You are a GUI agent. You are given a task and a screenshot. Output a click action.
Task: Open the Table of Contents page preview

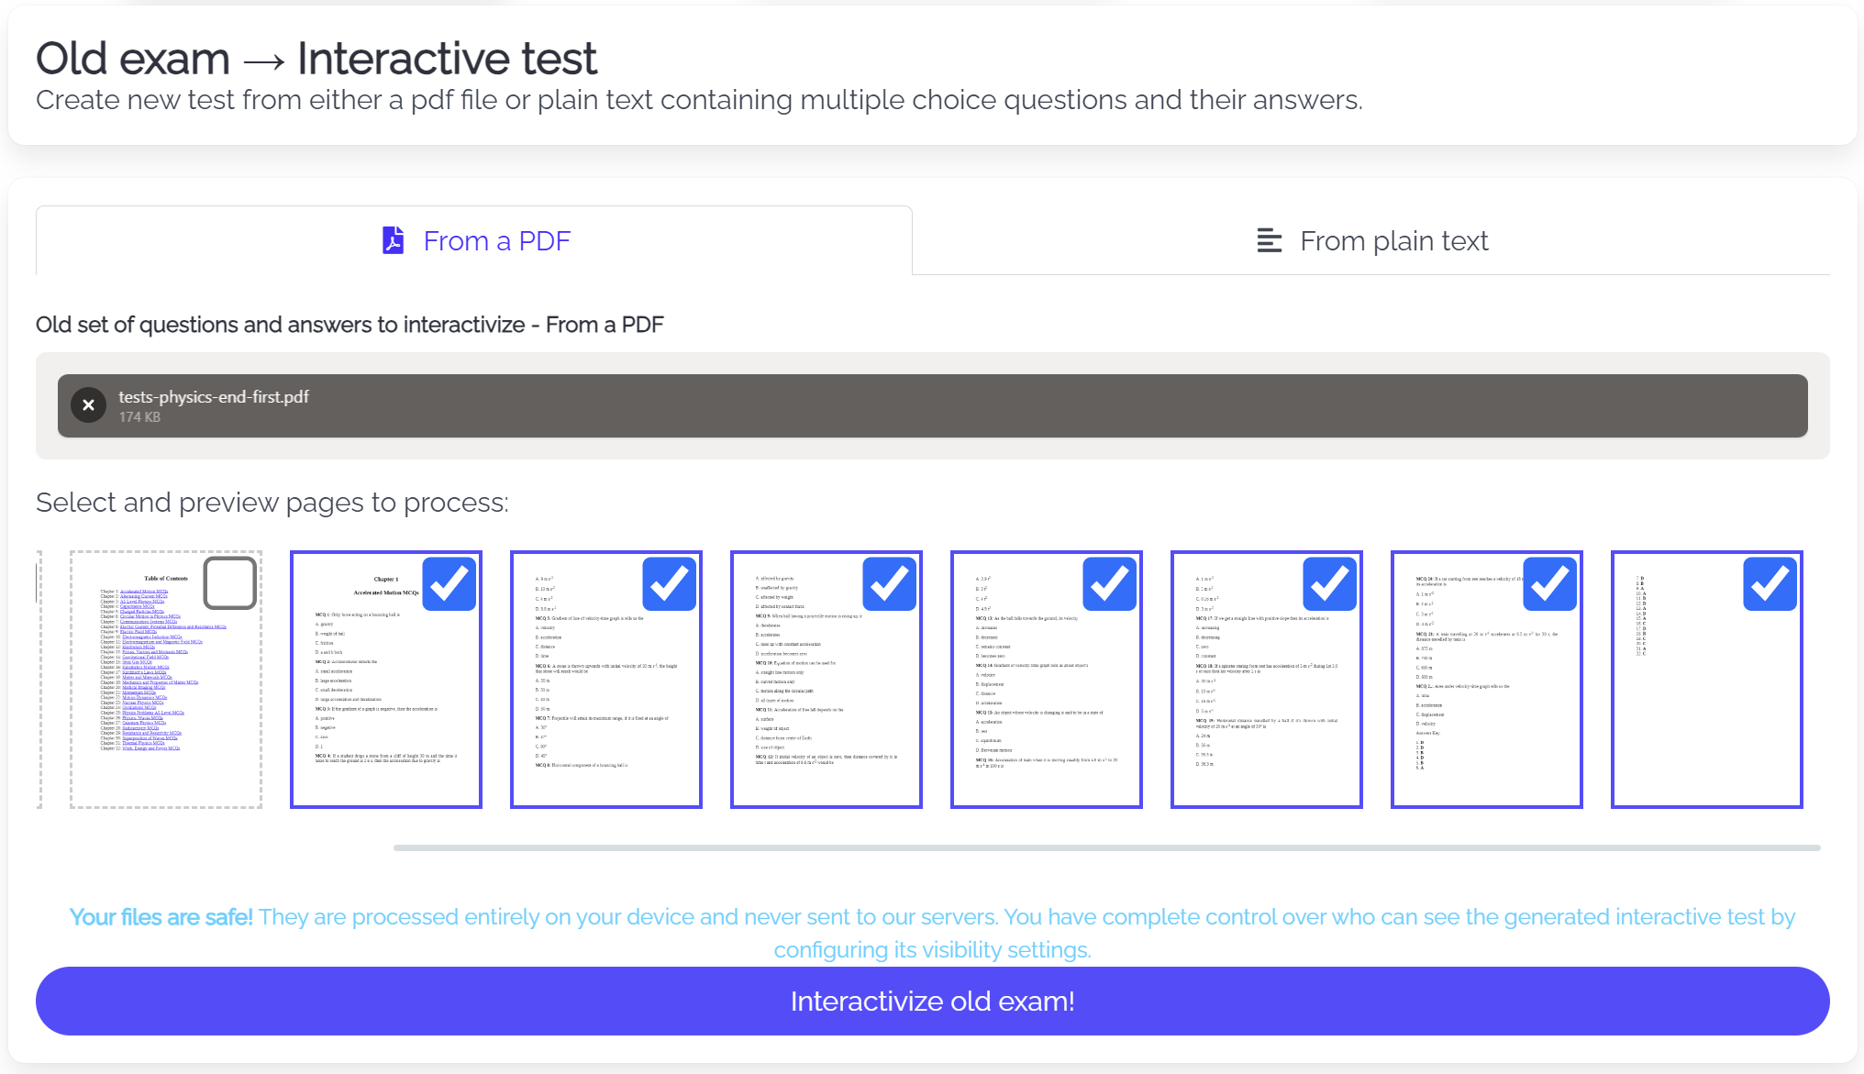coord(163,679)
